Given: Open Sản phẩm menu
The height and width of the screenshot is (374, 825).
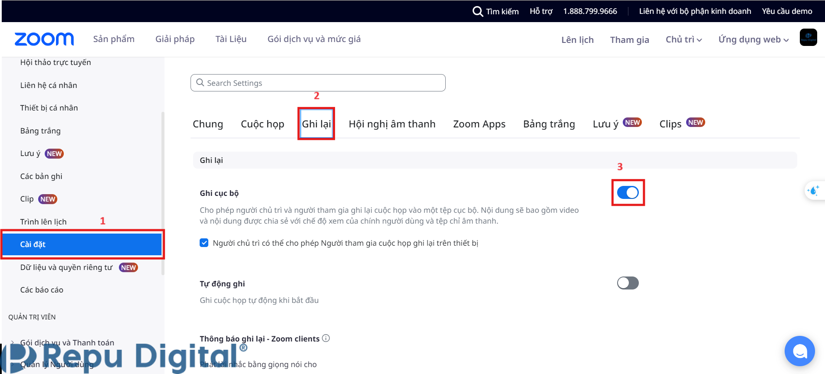Looking at the screenshot, I should click(x=114, y=39).
